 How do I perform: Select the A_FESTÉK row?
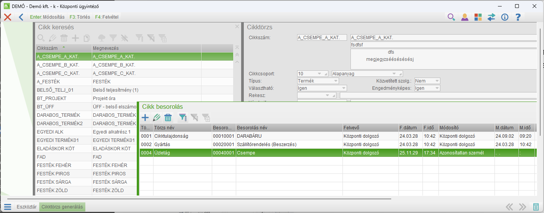134,81
